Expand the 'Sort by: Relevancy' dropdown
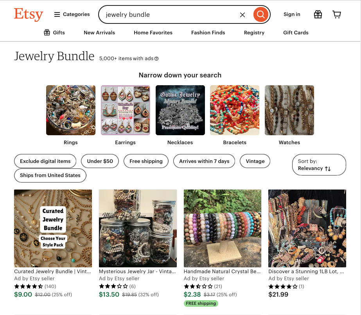 point(319,165)
